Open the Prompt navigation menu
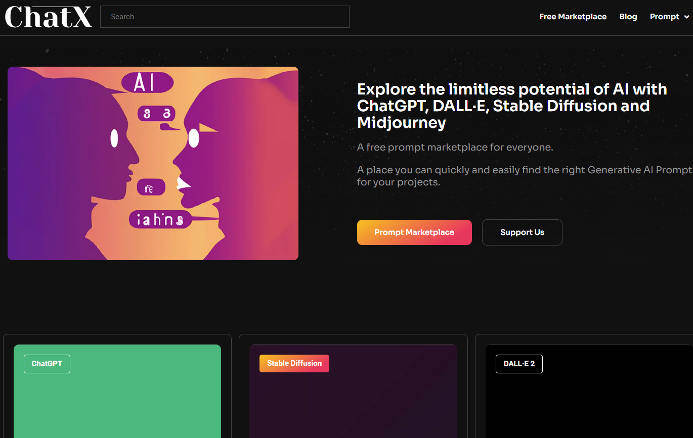 [x=664, y=17]
